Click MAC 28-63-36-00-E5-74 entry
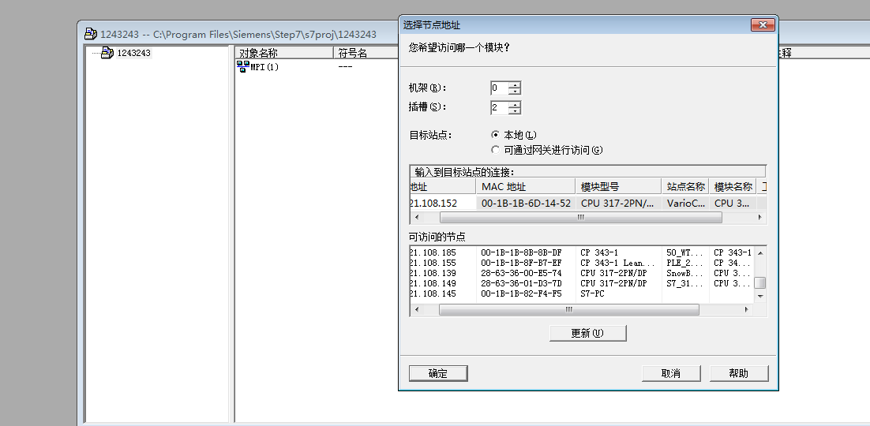Viewport: 870px width, 426px height. point(522,273)
